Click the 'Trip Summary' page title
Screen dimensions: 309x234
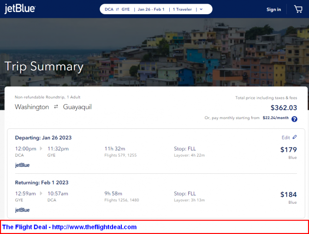coord(44,66)
